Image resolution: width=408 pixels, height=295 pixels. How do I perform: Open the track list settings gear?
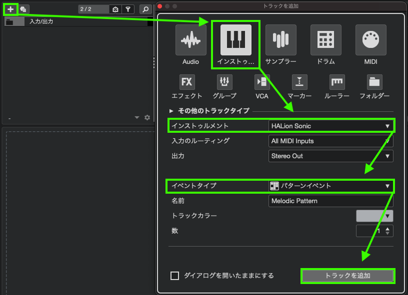tap(147, 118)
